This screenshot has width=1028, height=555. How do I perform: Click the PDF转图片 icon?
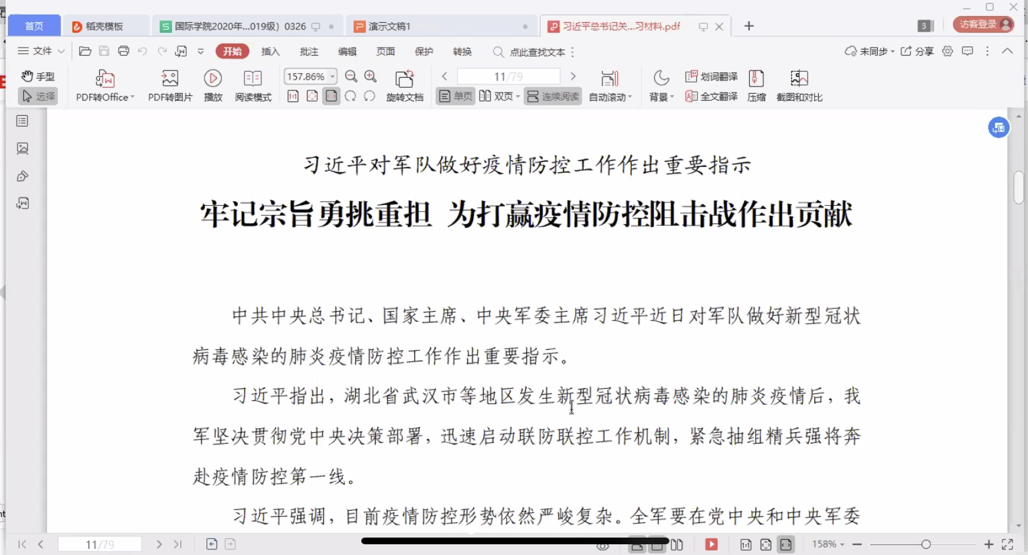click(x=170, y=79)
